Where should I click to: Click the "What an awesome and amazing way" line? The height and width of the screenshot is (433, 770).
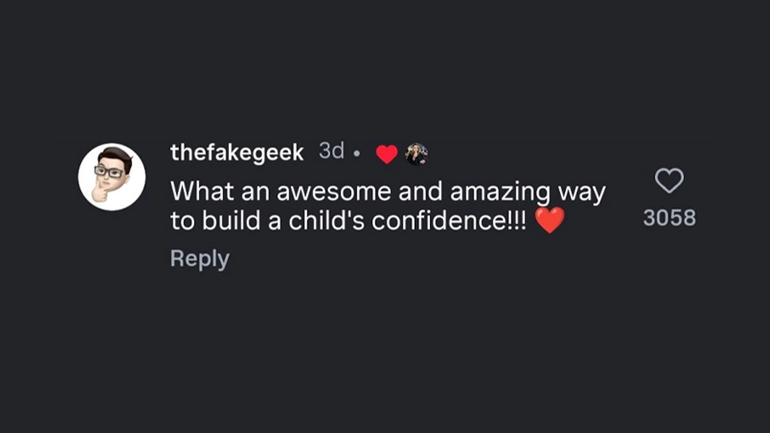(388, 191)
